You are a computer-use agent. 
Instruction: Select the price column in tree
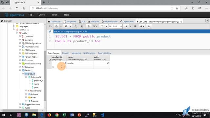(35, 88)
